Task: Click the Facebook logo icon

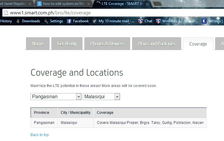Action: coord(69,21)
